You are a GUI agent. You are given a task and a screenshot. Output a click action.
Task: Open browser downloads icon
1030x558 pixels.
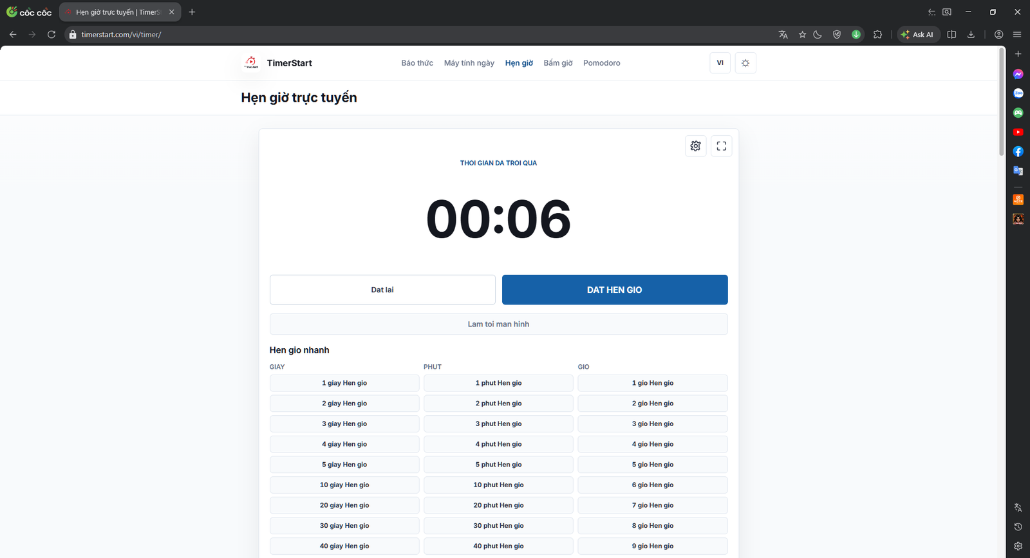pos(971,35)
